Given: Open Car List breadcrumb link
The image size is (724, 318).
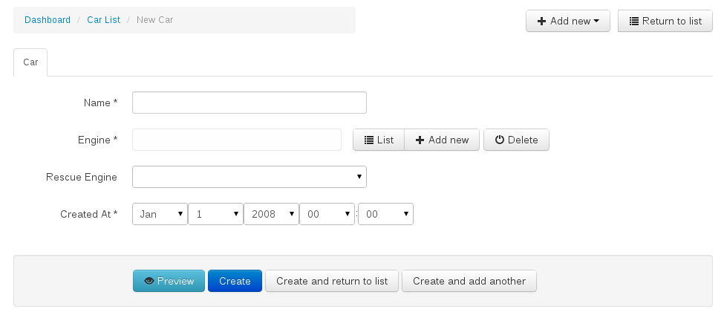Looking at the screenshot, I should (x=103, y=20).
